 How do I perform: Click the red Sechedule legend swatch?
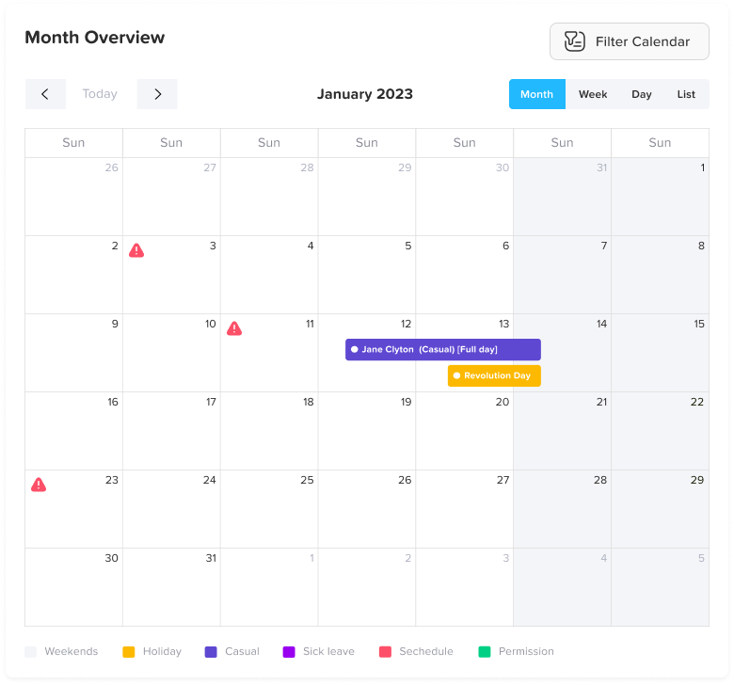point(385,651)
